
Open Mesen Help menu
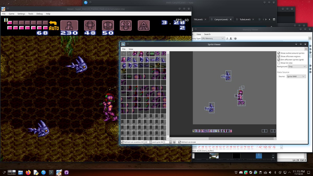click(48, 14)
